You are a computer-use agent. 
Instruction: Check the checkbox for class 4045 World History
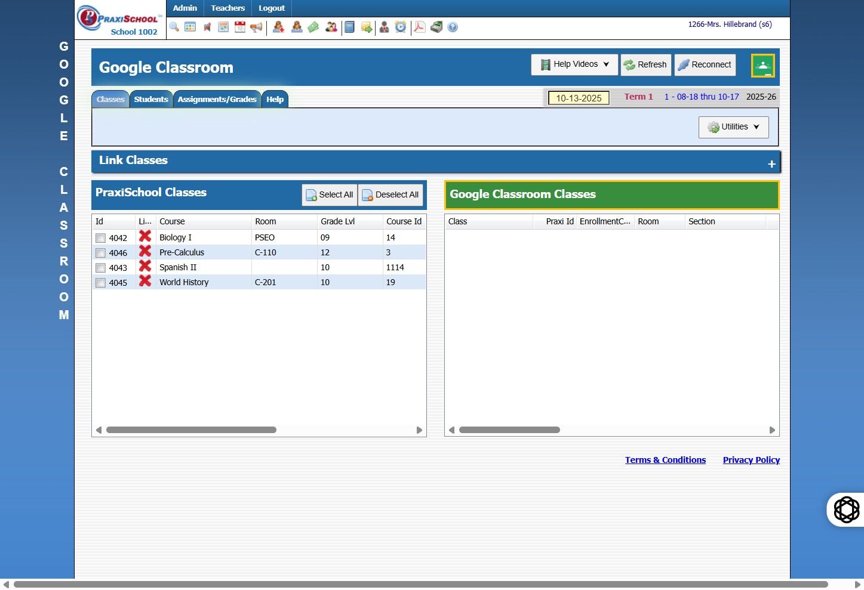[100, 283]
